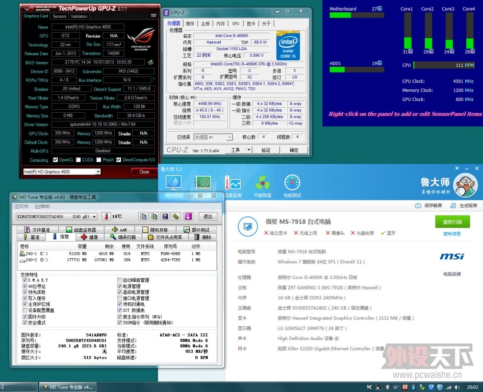Open the HD Tune drive selection dropdown
483x392 pixels.
[x=94, y=216]
